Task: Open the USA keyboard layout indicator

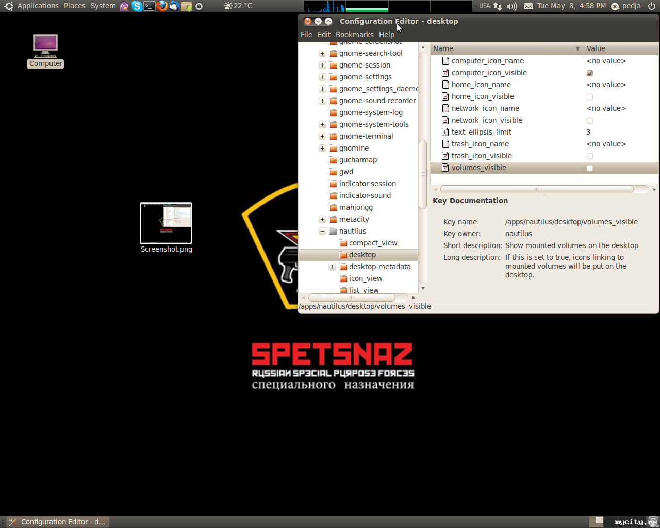Action: coord(484,6)
